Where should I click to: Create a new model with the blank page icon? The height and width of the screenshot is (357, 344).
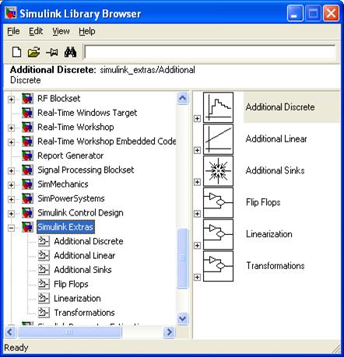pyautogui.click(x=17, y=52)
